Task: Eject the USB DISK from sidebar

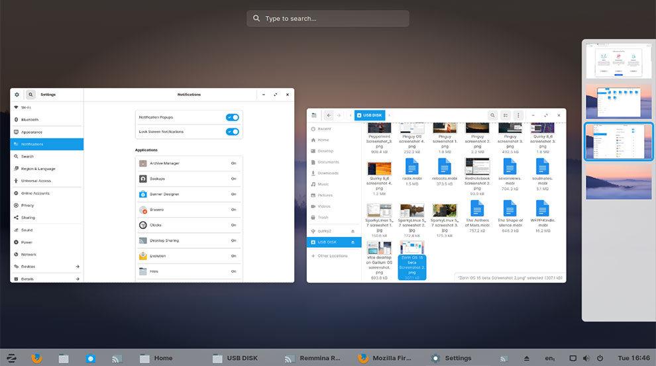Action: [x=353, y=243]
